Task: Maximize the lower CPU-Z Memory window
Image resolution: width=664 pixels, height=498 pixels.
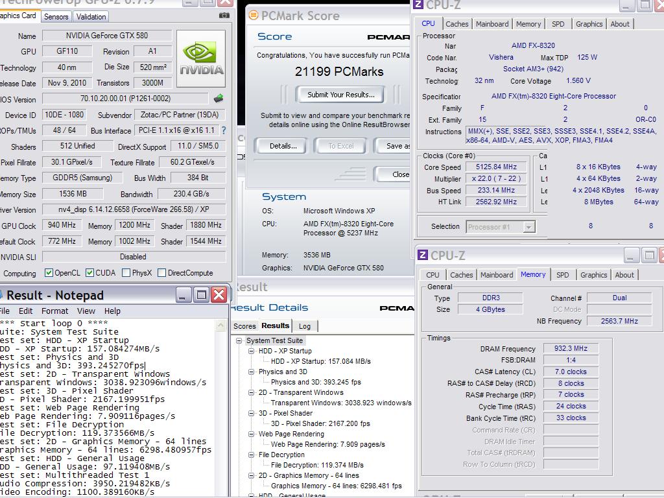Action: pos(649,255)
